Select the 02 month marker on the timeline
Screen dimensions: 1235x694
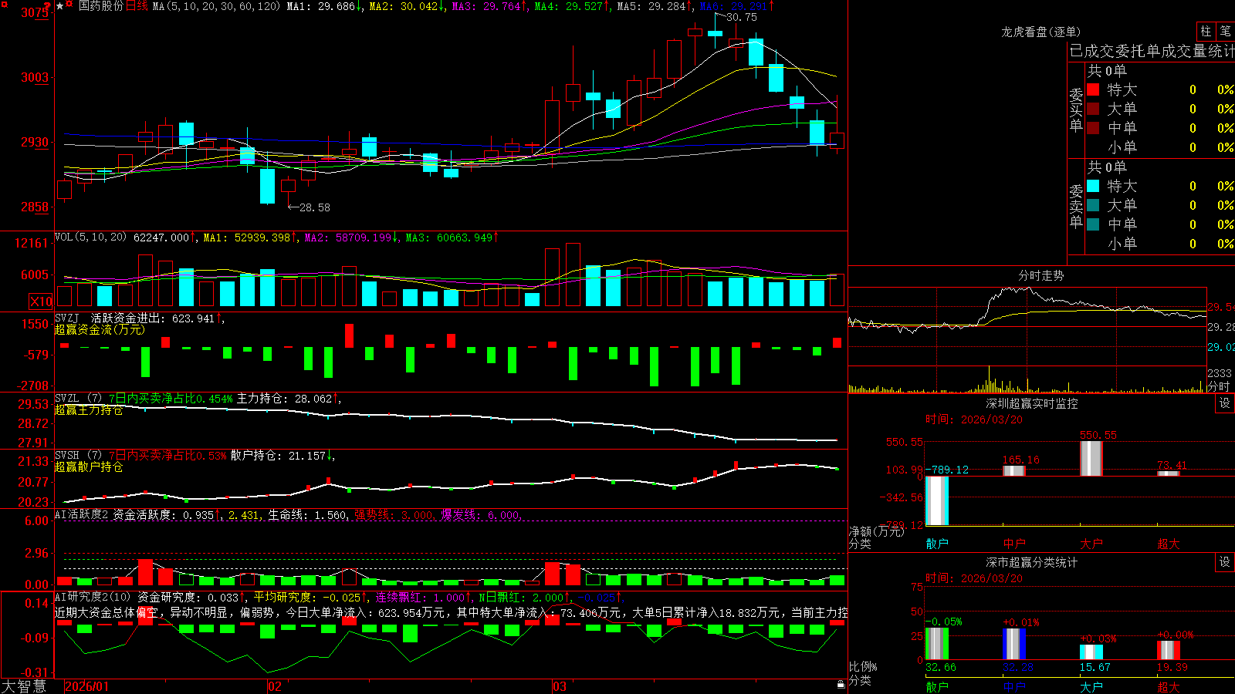click(x=275, y=686)
